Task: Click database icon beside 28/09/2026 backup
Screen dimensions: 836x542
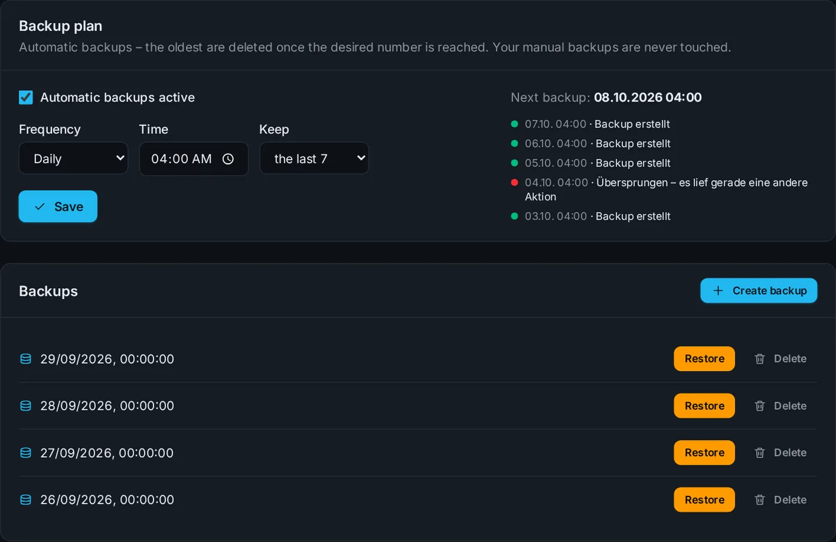Action: [x=26, y=406]
